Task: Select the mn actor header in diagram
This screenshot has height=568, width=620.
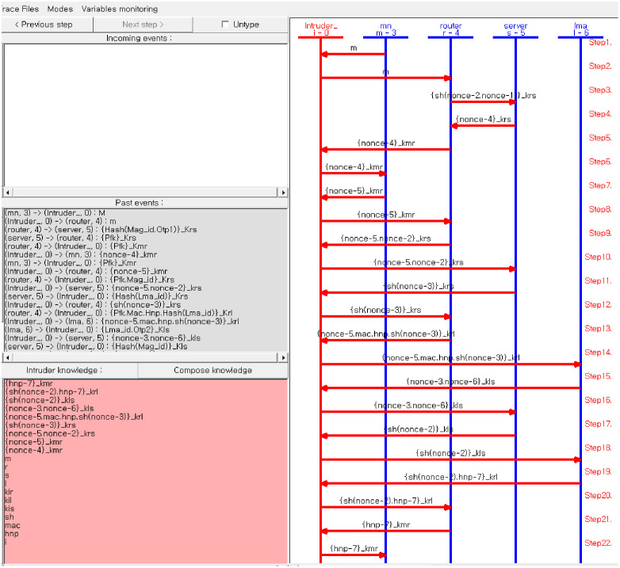Action: coord(385,29)
